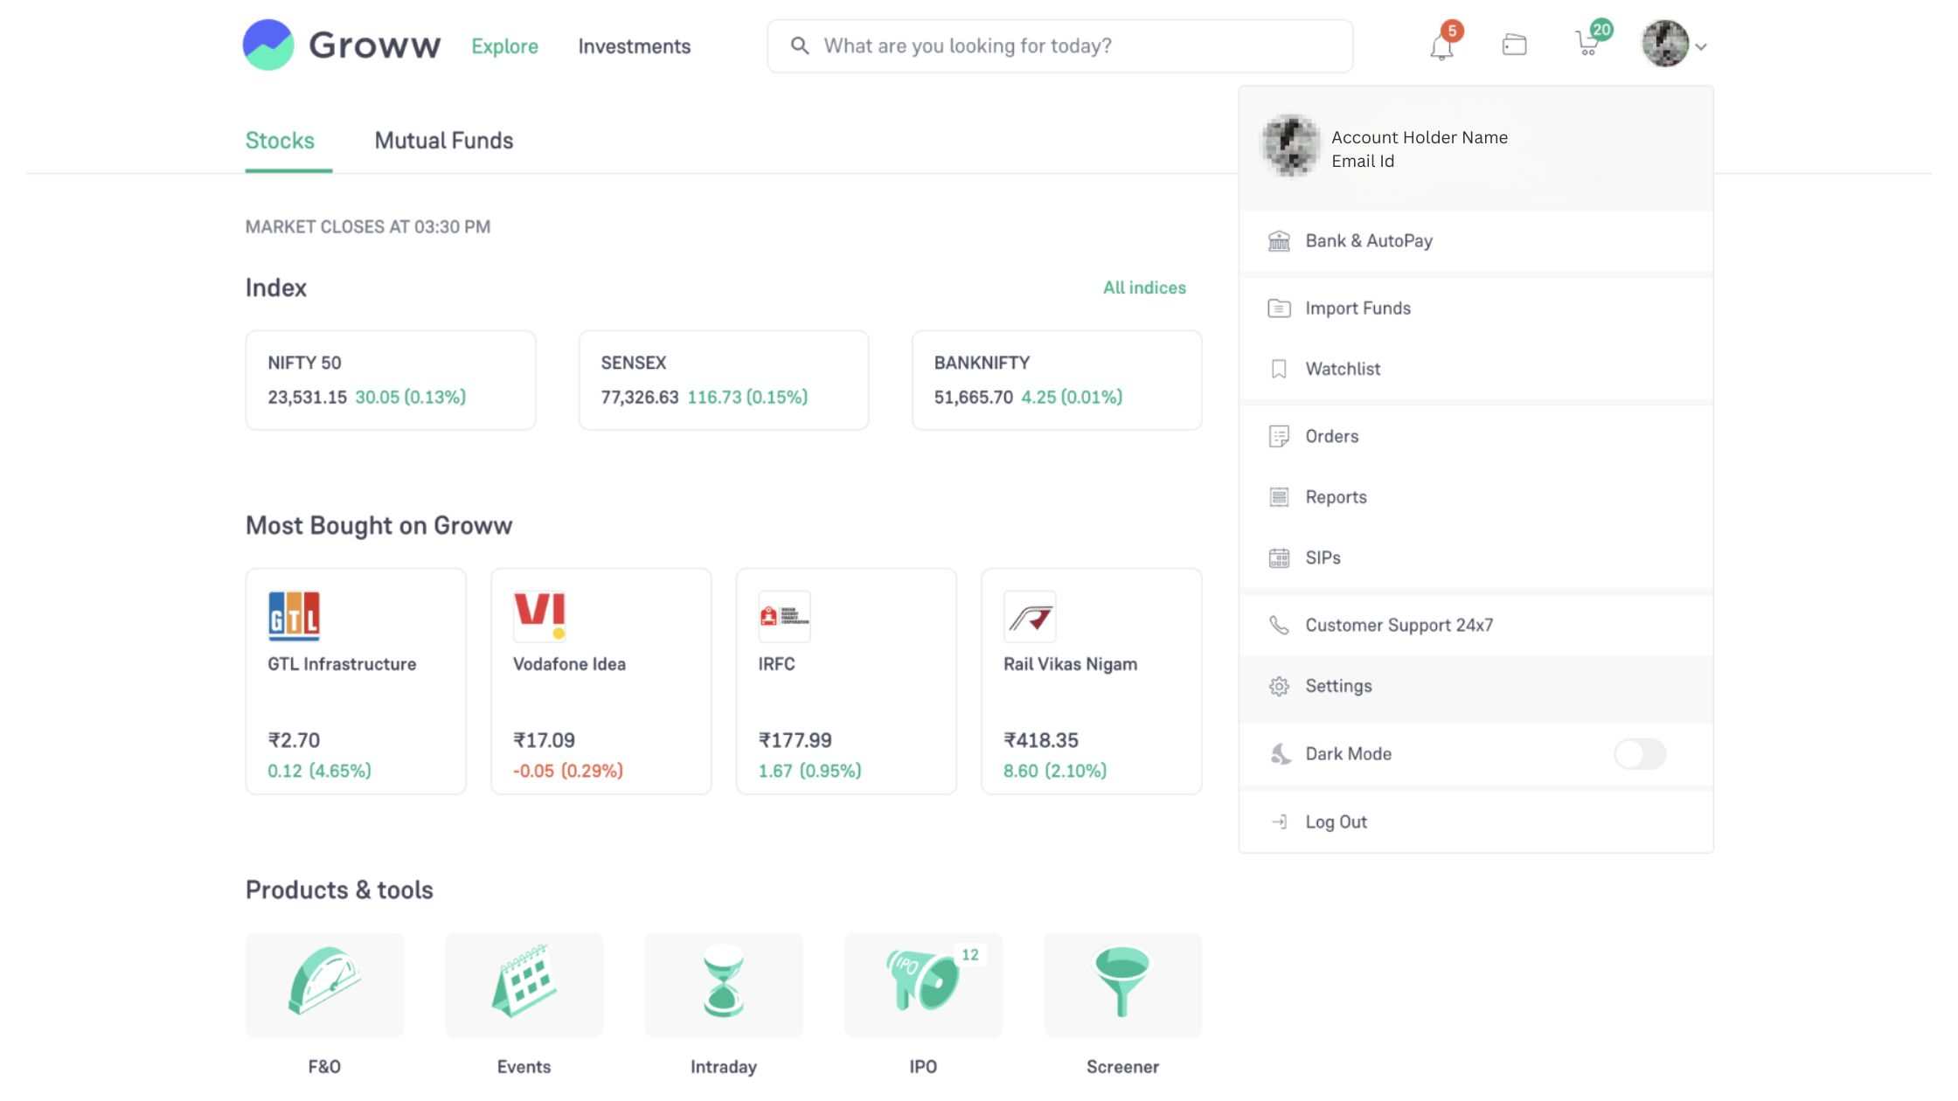The image size is (1958, 1101).
Task: Click the Groww logo icon
Action: point(268,45)
